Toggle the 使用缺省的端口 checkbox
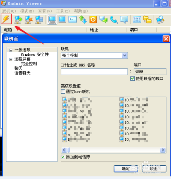 tap(132, 79)
